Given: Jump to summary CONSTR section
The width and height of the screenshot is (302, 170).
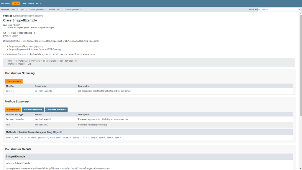Looking at the screenshot, I should pos(31,9).
